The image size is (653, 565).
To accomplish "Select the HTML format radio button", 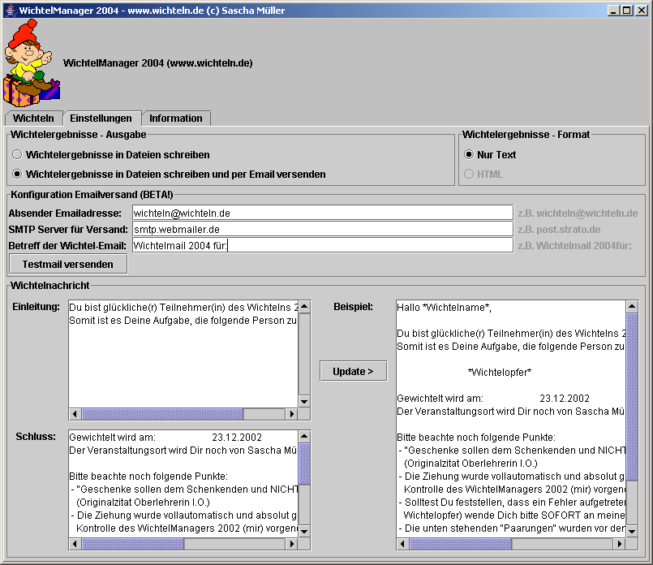I will (x=483, y=175).
